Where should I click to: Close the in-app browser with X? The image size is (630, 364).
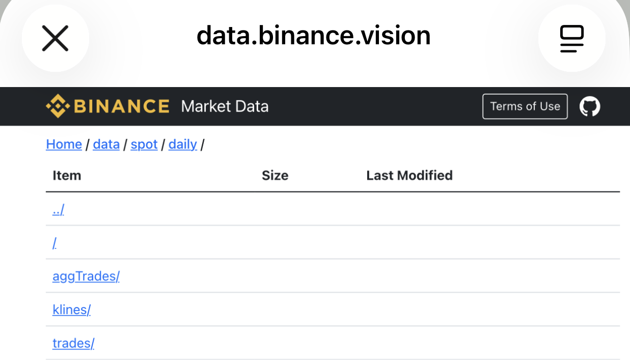click(x=55, y=39)
